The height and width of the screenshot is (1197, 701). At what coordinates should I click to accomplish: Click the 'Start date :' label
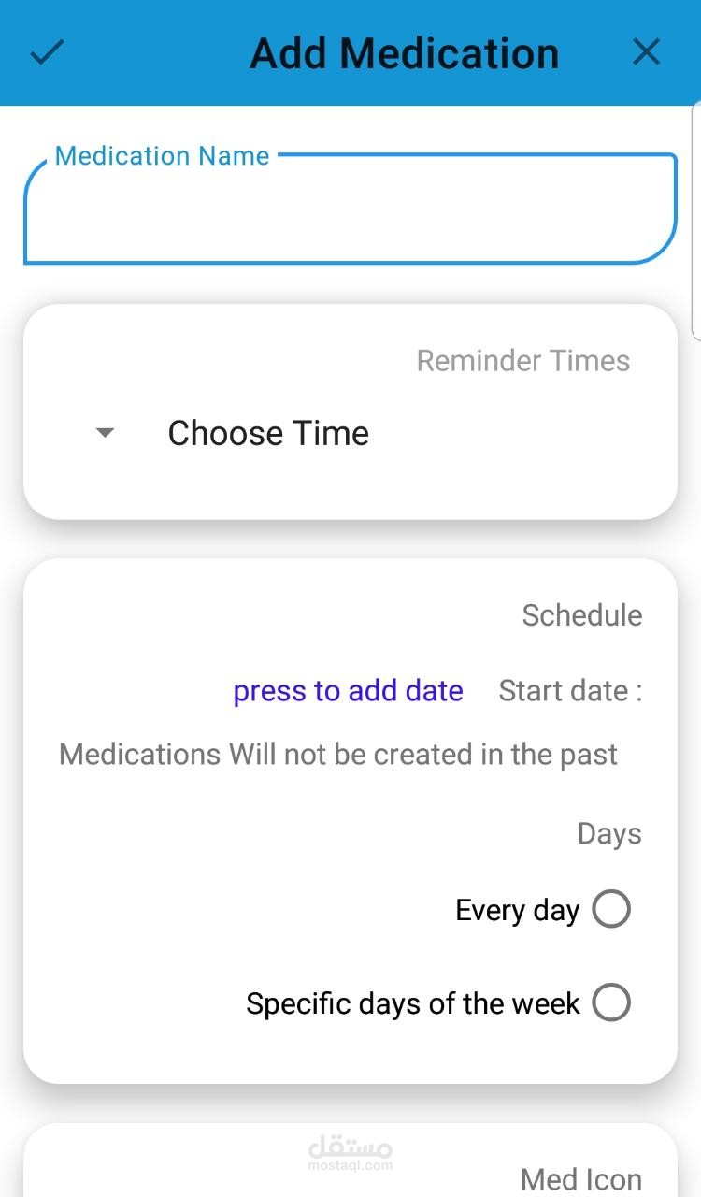click(x=570, y=691)
